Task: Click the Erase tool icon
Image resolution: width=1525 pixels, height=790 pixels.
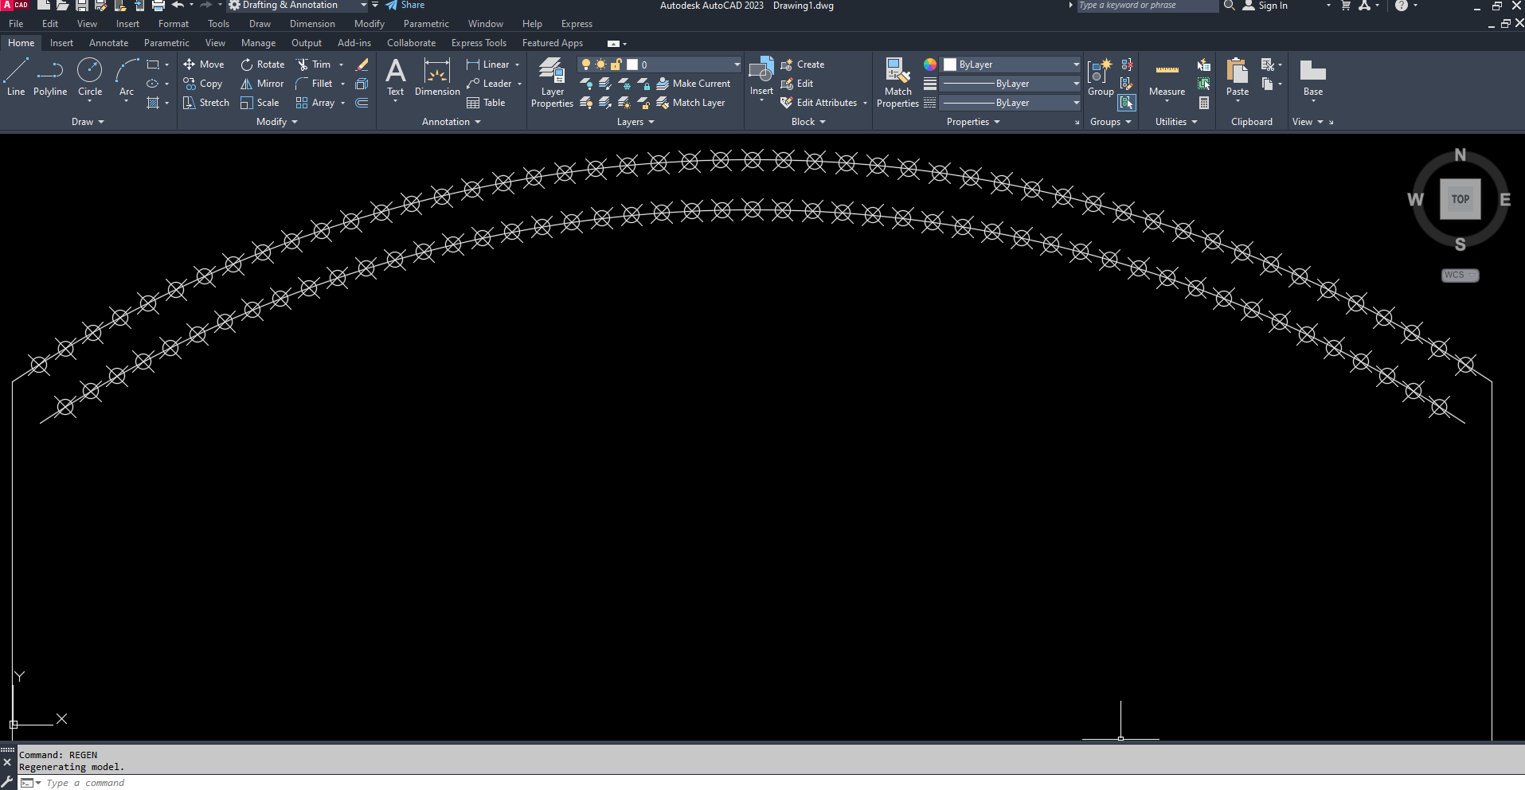Action: pyautogui.click(x=362, y=65)
